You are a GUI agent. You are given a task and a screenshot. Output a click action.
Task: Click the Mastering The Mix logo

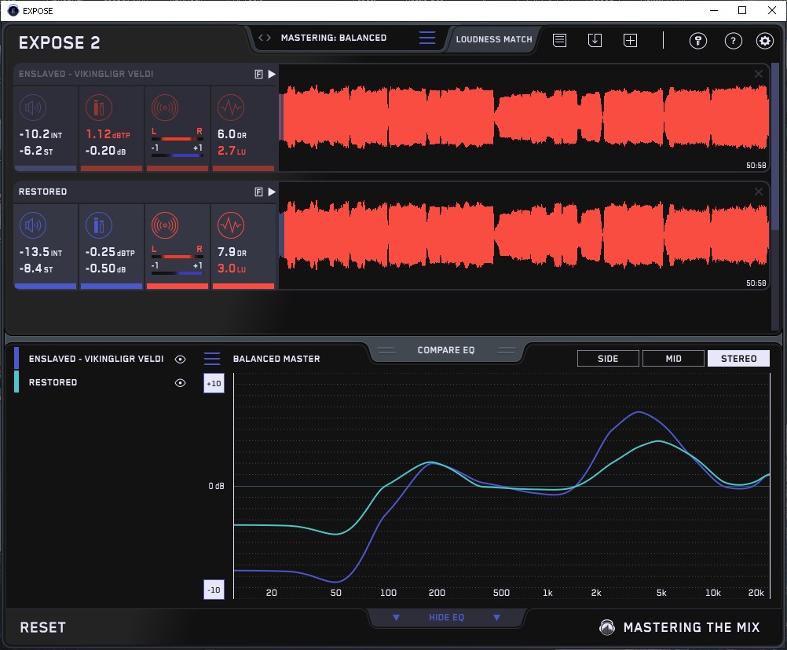[679, 627]
